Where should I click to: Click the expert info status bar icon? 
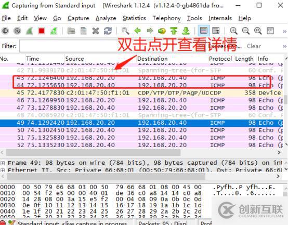(3, 222)
